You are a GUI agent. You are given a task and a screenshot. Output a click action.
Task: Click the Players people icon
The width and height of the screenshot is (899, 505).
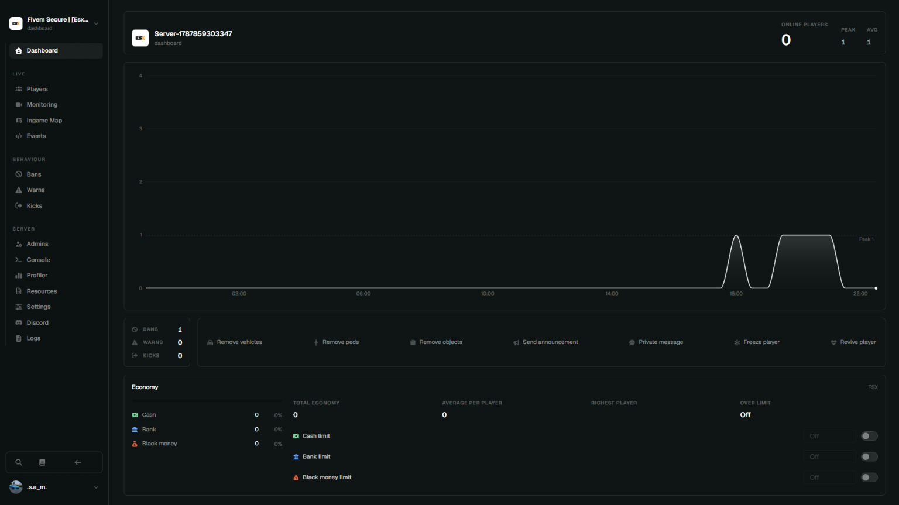(x=19, y=89)
